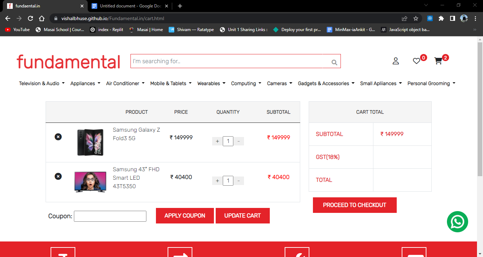Expand Personal Grooming menu

[x=431, y=83]
